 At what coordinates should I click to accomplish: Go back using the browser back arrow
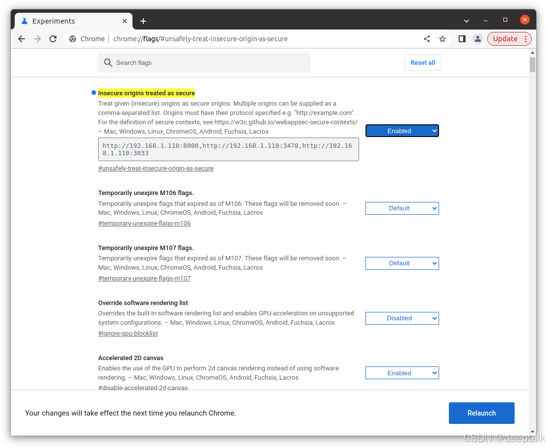22,39
